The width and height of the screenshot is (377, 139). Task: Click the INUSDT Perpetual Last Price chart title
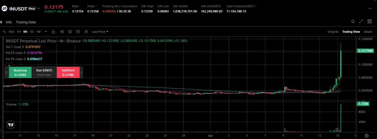click(43, 41)
